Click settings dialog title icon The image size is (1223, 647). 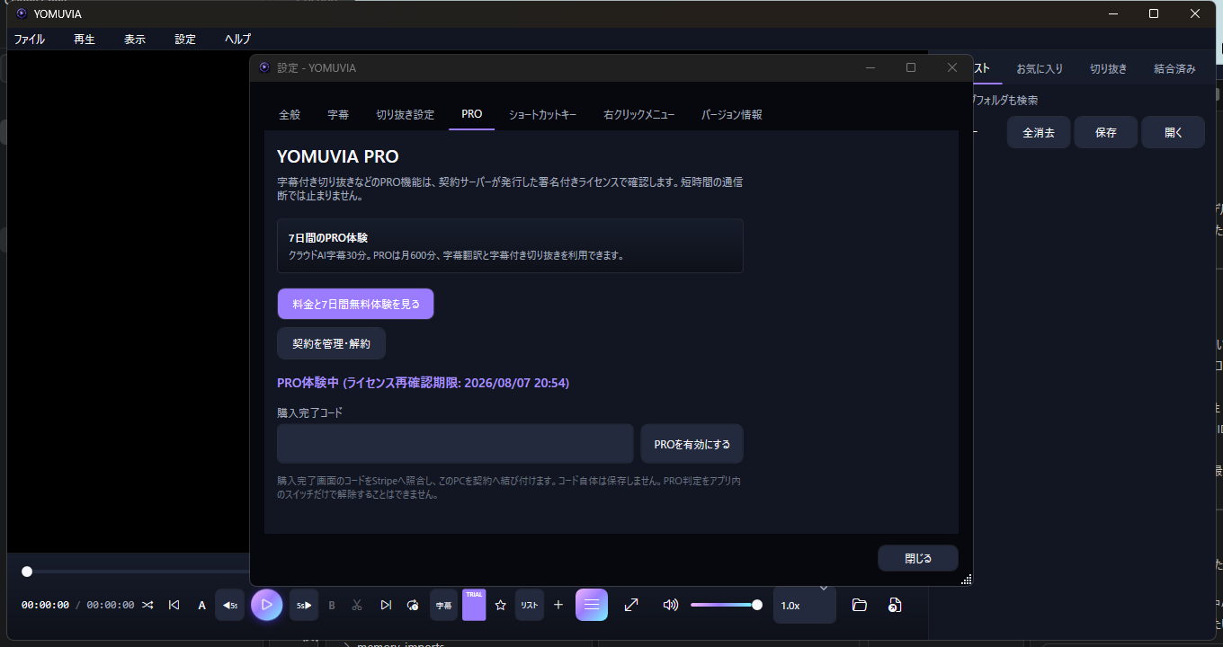[264, 67]
